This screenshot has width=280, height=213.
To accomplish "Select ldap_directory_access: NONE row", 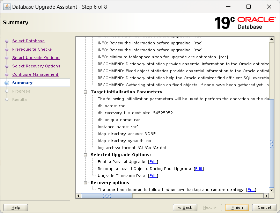I will (127, 134).
